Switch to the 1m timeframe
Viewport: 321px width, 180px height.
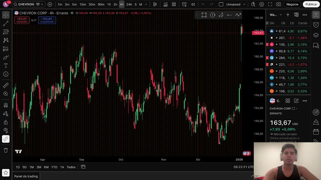coord(60,4)
